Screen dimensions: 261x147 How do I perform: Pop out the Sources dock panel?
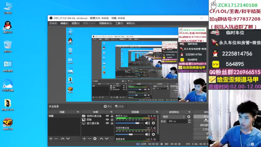click(111, 112)
